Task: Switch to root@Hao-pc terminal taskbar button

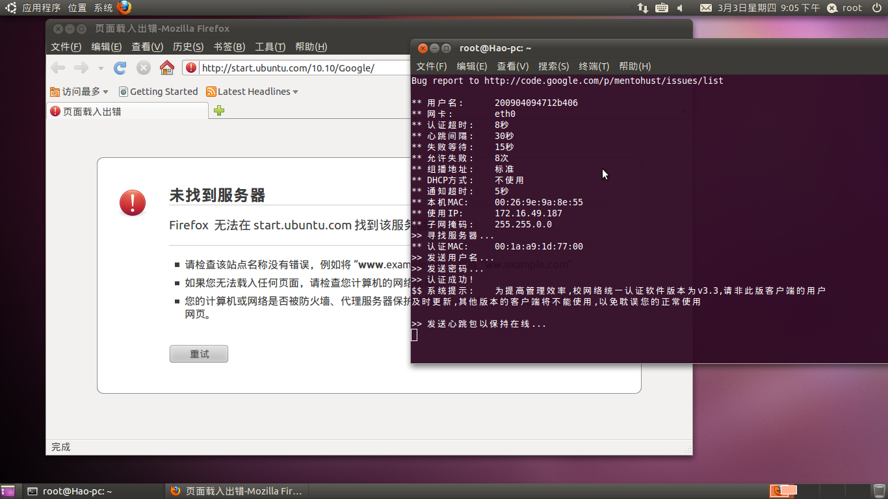Action: point(92,491)
